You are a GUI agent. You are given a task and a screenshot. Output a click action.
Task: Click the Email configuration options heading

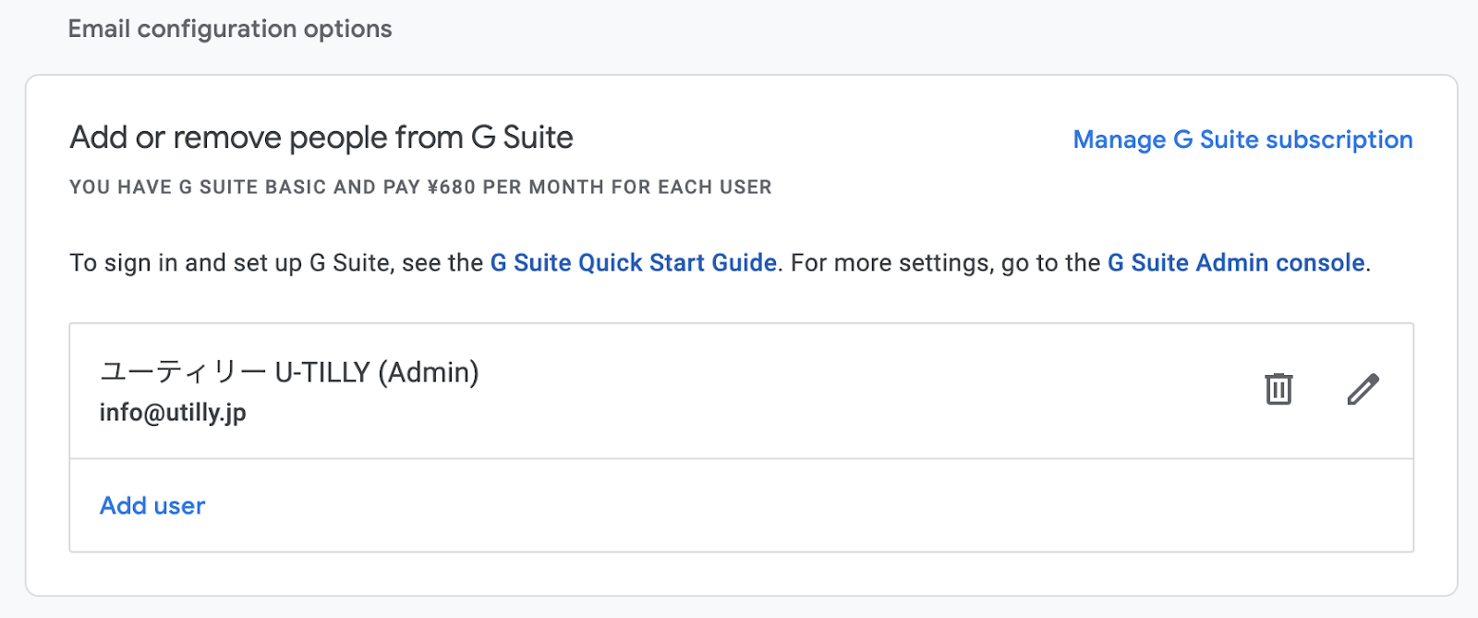pos(230,30)
